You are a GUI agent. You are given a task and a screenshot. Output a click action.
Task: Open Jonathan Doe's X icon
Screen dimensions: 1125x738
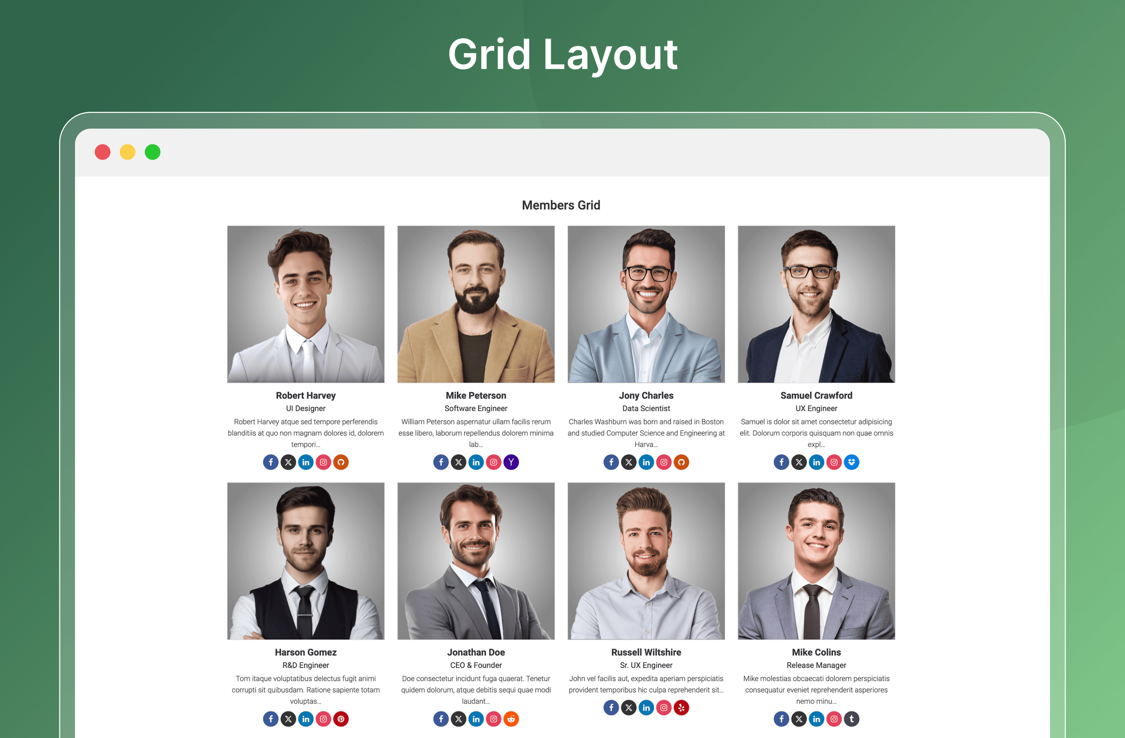(459, 719)
